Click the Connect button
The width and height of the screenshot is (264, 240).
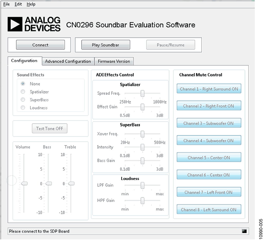pos(40,45)
